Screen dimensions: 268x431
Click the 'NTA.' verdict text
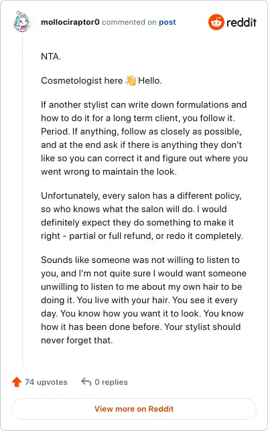coord(51,57)
